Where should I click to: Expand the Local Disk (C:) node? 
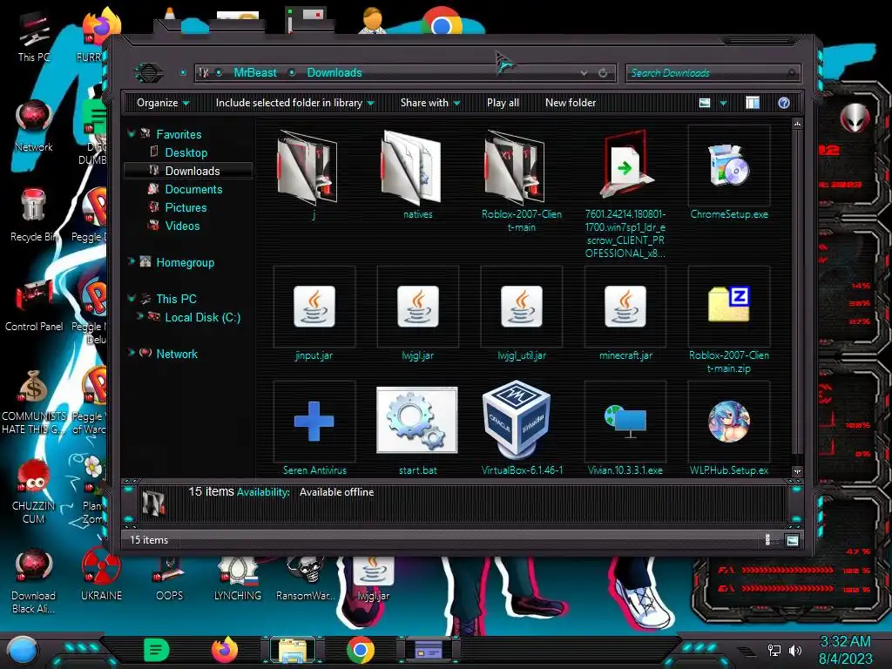[140, 316]
